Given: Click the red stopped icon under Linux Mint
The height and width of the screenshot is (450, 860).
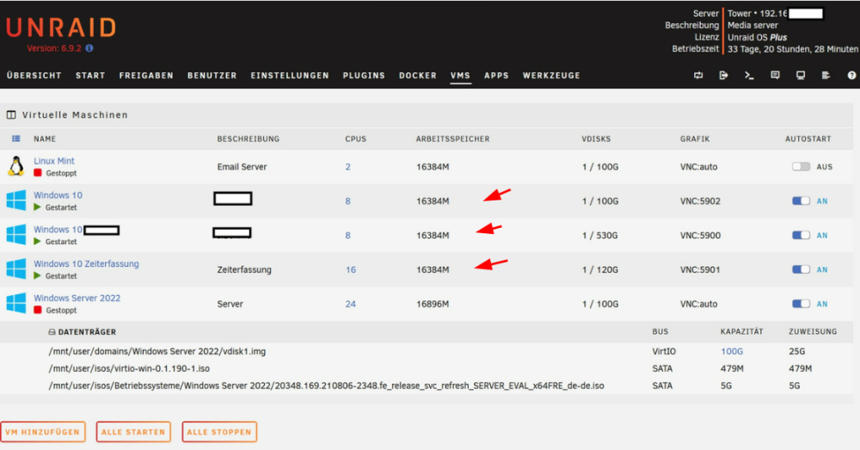Looking at the screenshot, I should point(37,173).
